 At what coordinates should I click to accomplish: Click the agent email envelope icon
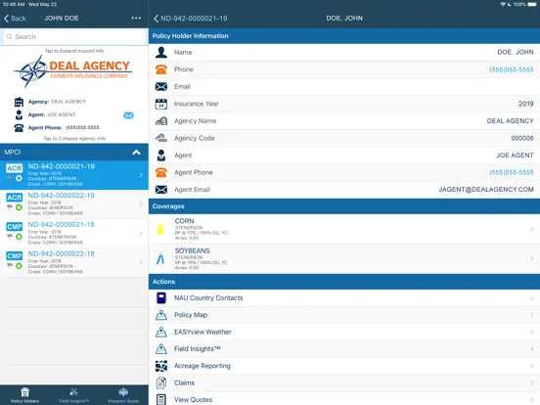point(128,115)
